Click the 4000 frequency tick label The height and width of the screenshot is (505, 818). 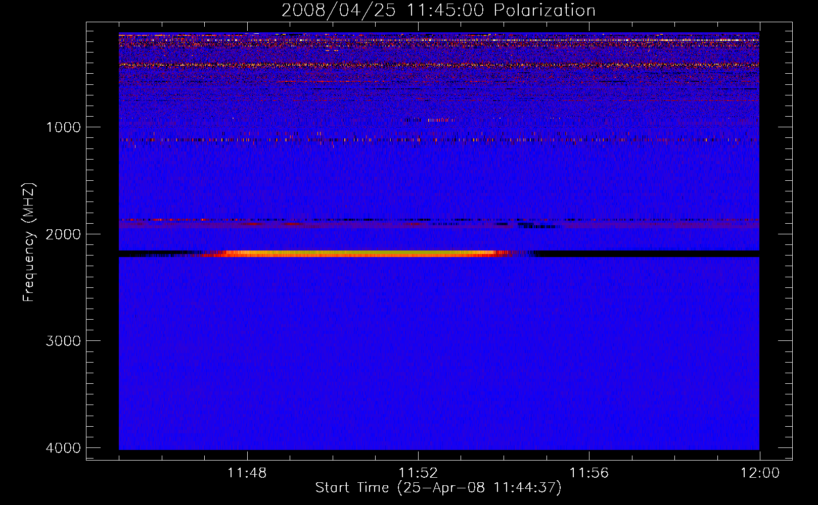(x=63, y=448)
